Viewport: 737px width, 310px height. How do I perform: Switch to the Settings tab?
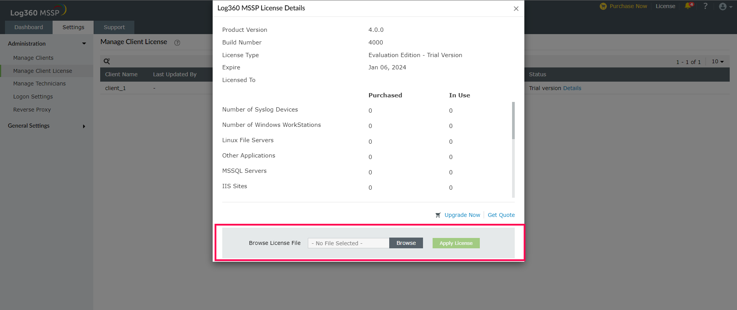tap(73, 27)
